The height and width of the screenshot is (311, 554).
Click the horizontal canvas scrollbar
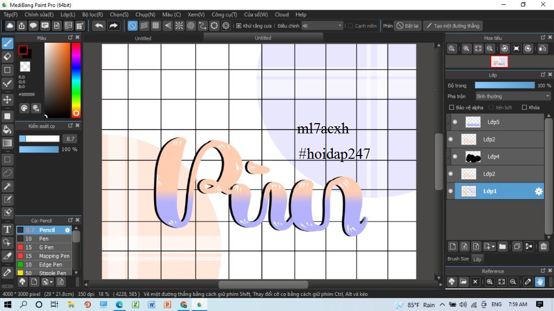(x=263, y=285)
